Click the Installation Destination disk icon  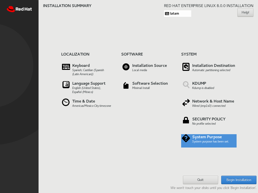point(186,67)
